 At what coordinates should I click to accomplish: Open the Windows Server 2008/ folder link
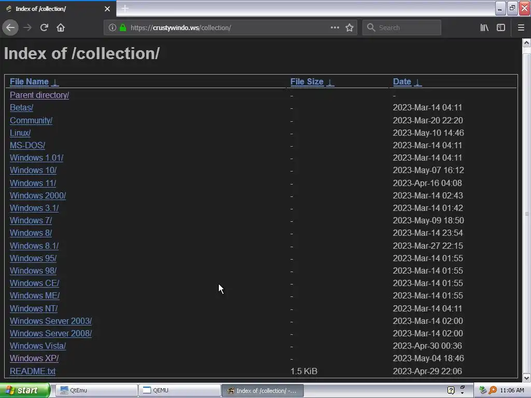pyautogui.click(x=51, y=334)
